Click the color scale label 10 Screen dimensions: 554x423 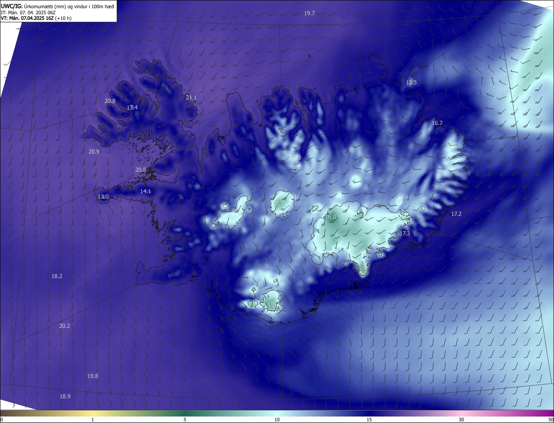[277, 420]
